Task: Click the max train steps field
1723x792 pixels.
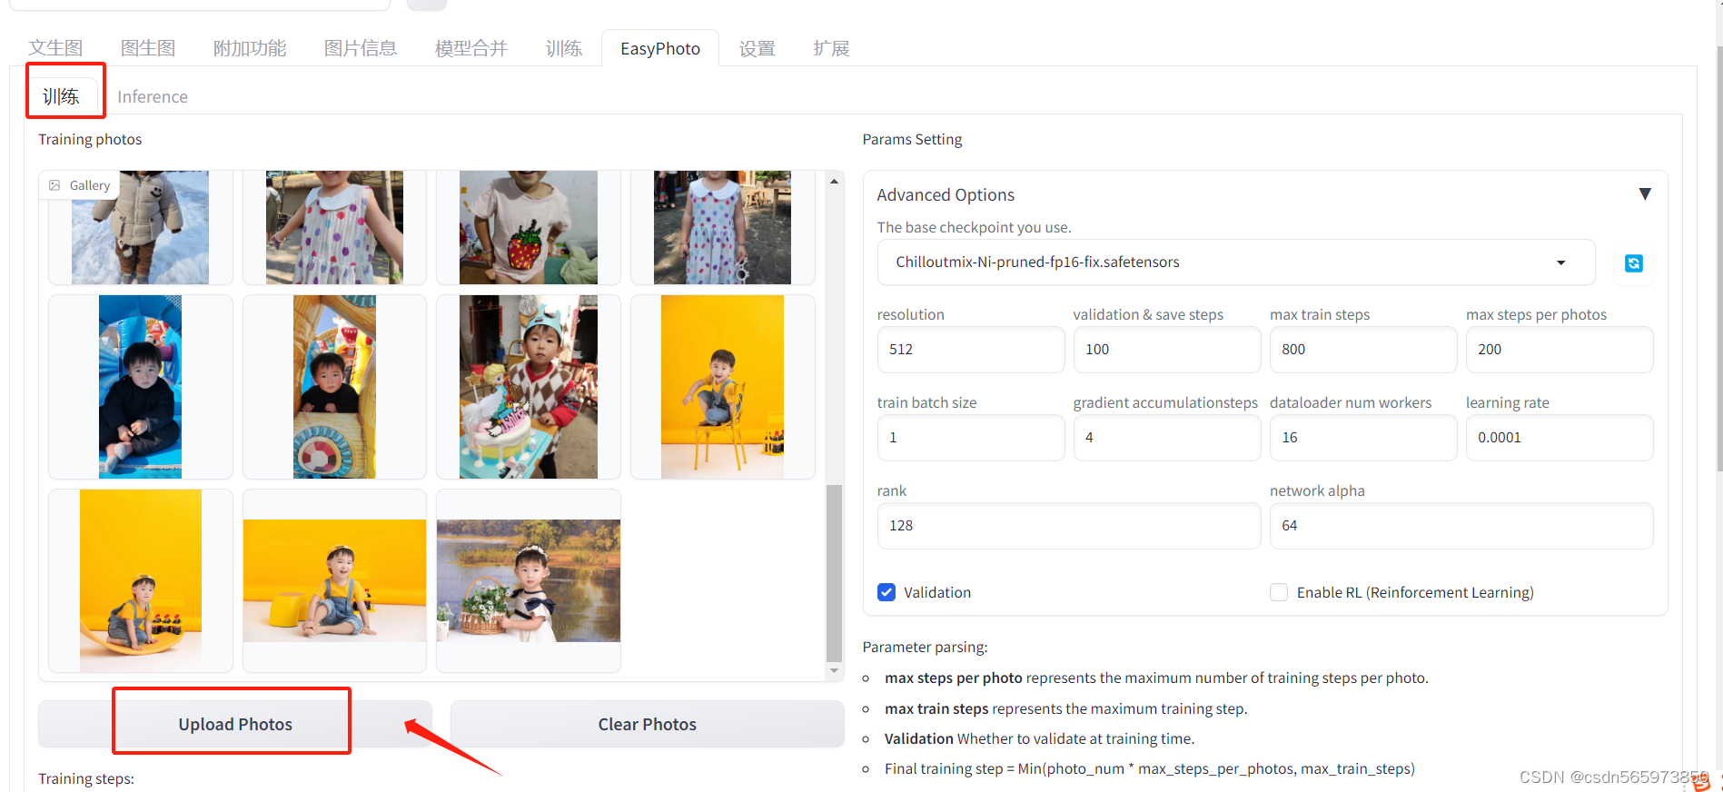Action: pyautogui.click(x=1363, y=350)
